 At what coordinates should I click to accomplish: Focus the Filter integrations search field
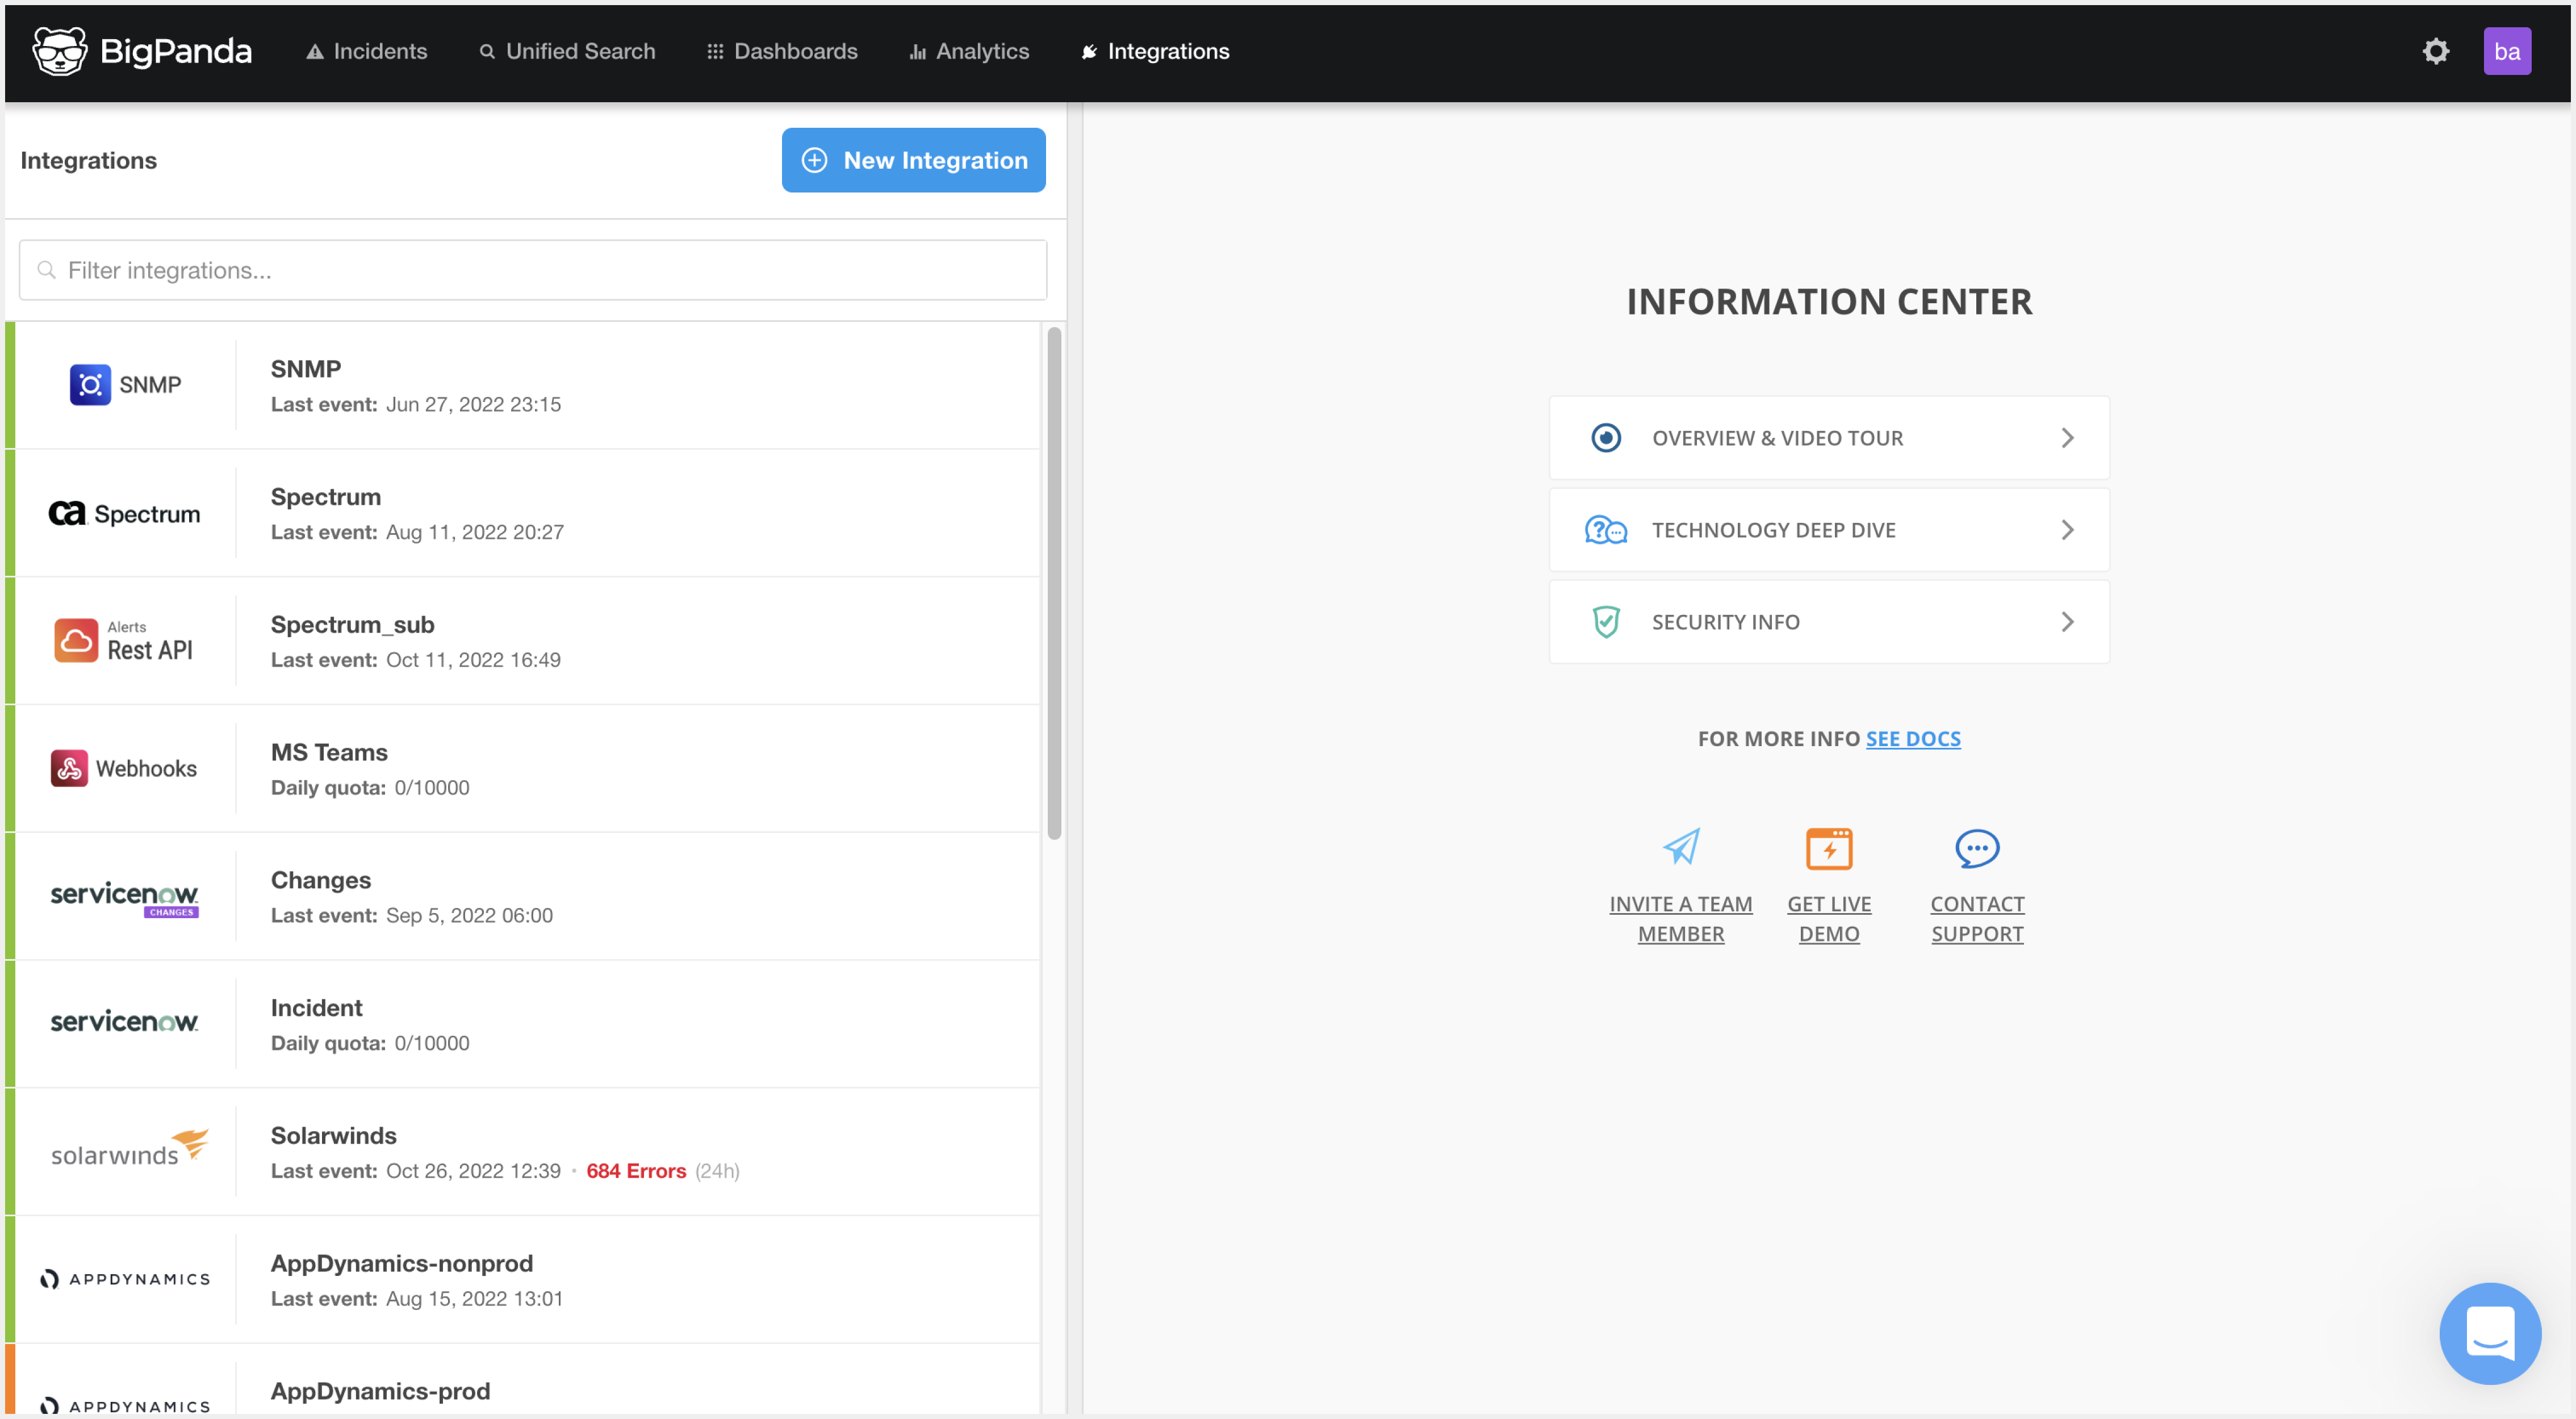[x=533, y=270]
